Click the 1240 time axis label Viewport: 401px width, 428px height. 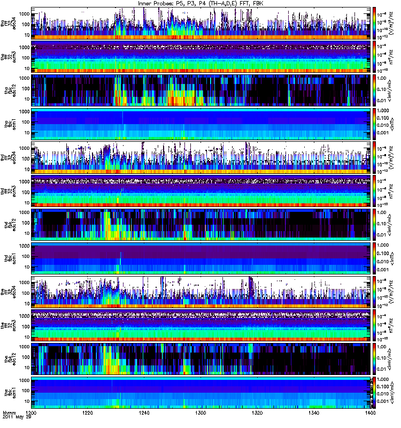pyautogui.click(x=144, y=412)
